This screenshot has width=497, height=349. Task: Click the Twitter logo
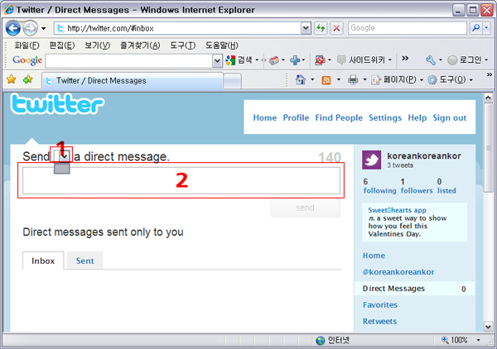(x=57, y=103)
